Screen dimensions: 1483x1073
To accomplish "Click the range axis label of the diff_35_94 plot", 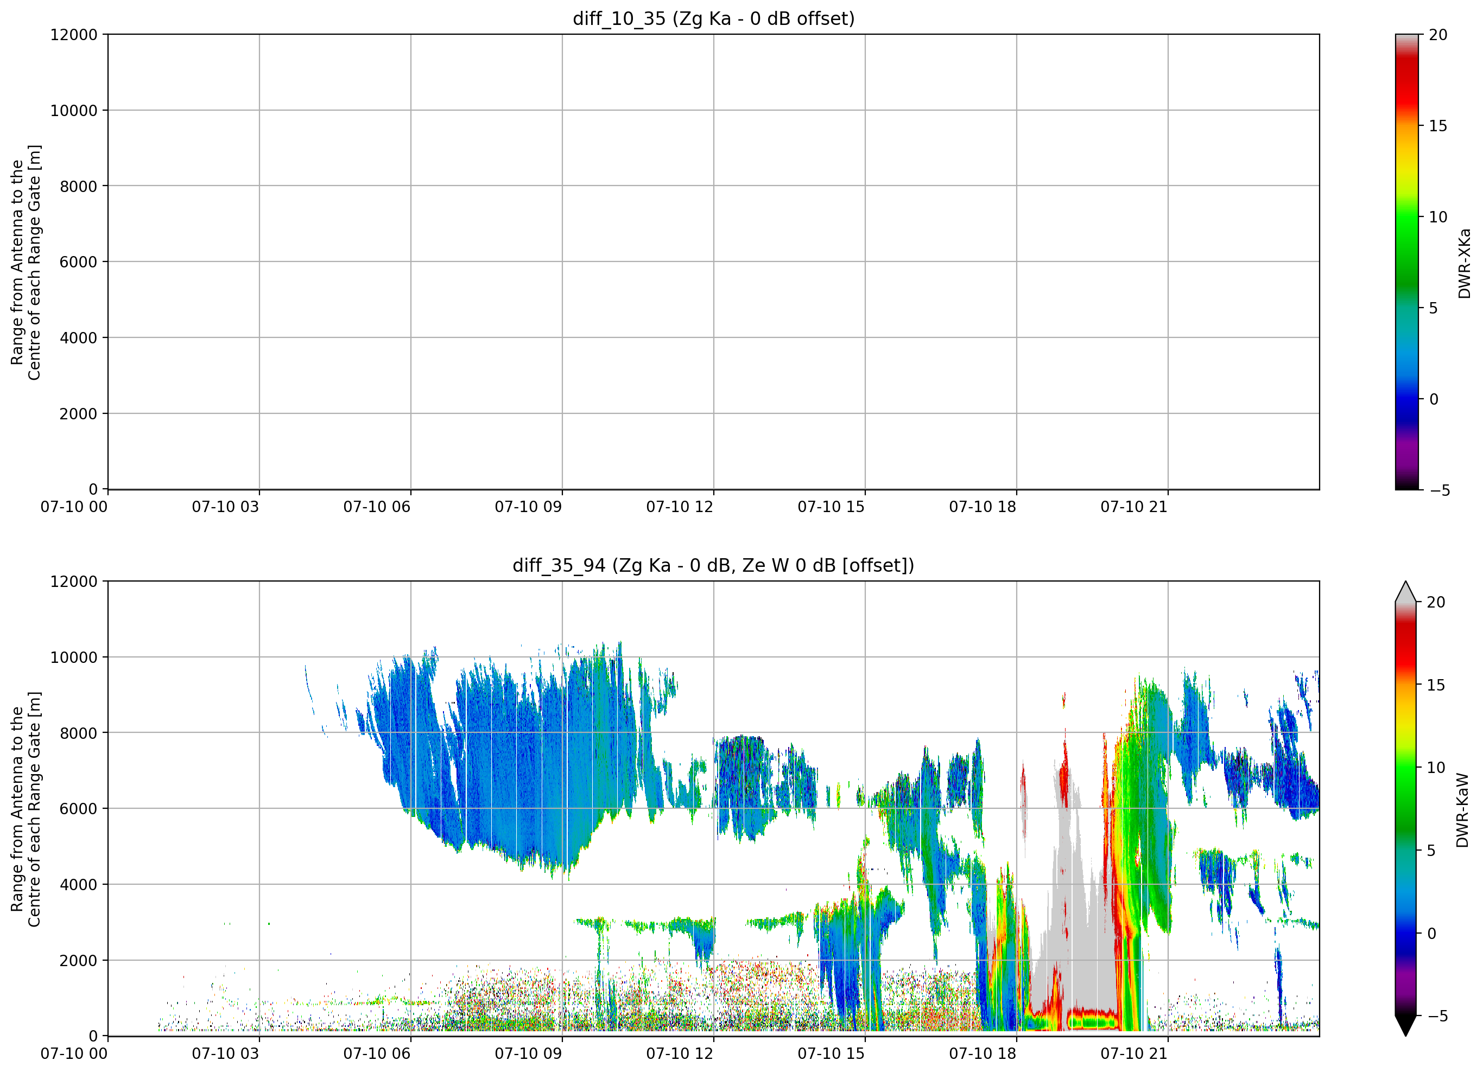I will click(x=26, y=809).
